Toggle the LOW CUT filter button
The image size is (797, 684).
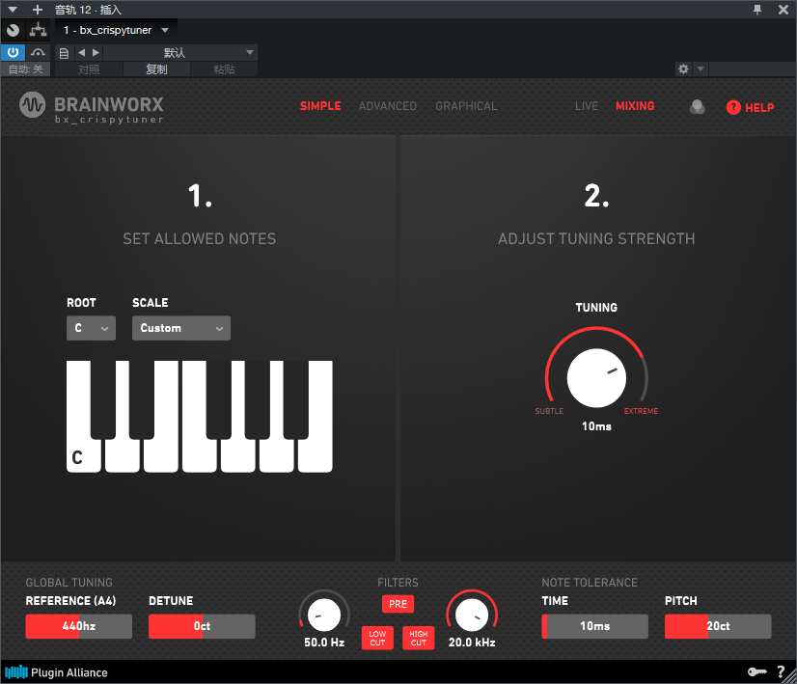click(377, 638)
